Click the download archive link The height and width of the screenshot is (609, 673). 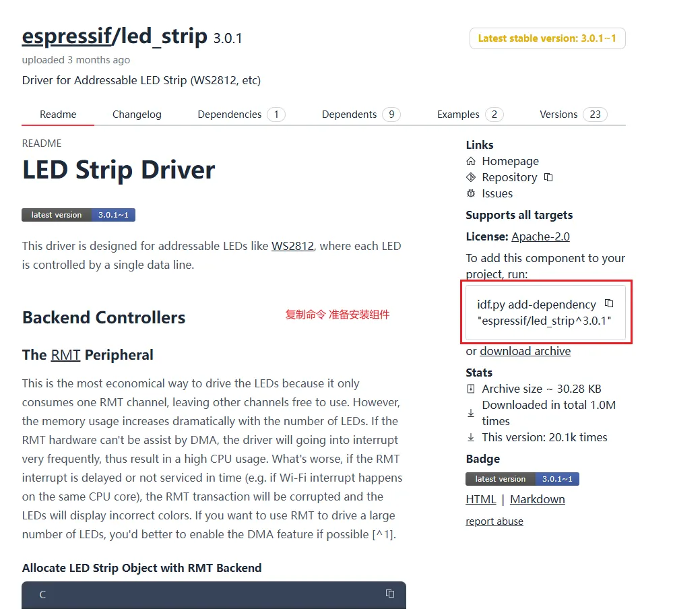coord(525,351)
